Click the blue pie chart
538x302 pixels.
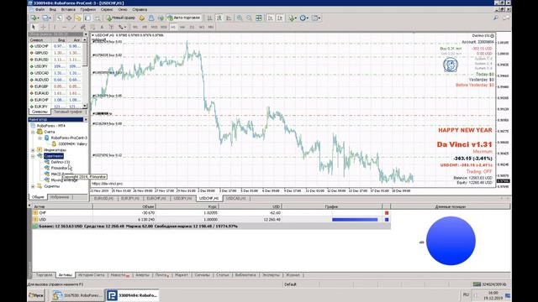click(451, 241)
